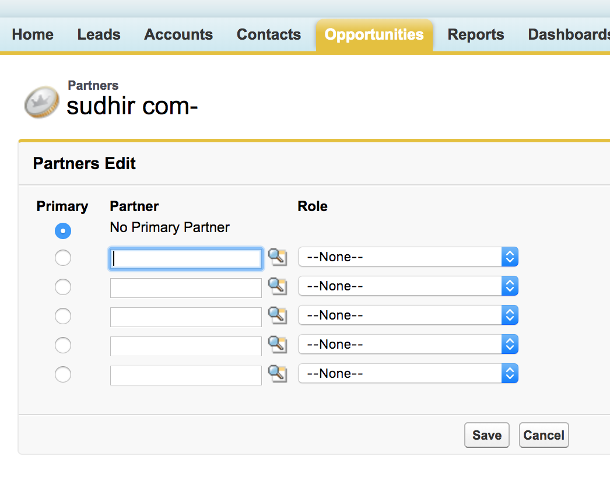Go to the Accounts tab
The width and height of the screenshot is (610, 477).
pos(178,34)
